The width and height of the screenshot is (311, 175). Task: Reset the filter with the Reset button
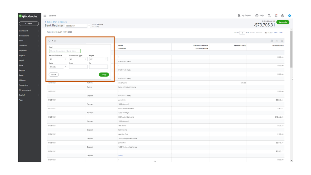point(54,75)
